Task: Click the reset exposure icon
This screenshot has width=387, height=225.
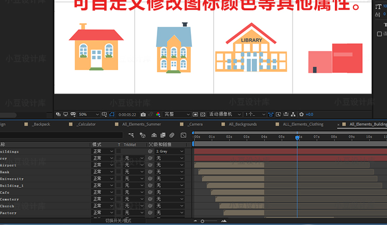Action: click(301, 114)
